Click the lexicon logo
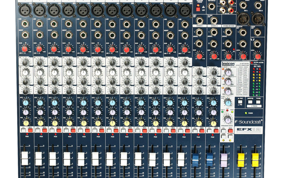The image size is (285, 178). tap(228, 64)
